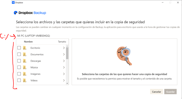This screenshot has width=182, height=99.
Task: Expand the Documentos folder chevron
Action: [64, 54]
